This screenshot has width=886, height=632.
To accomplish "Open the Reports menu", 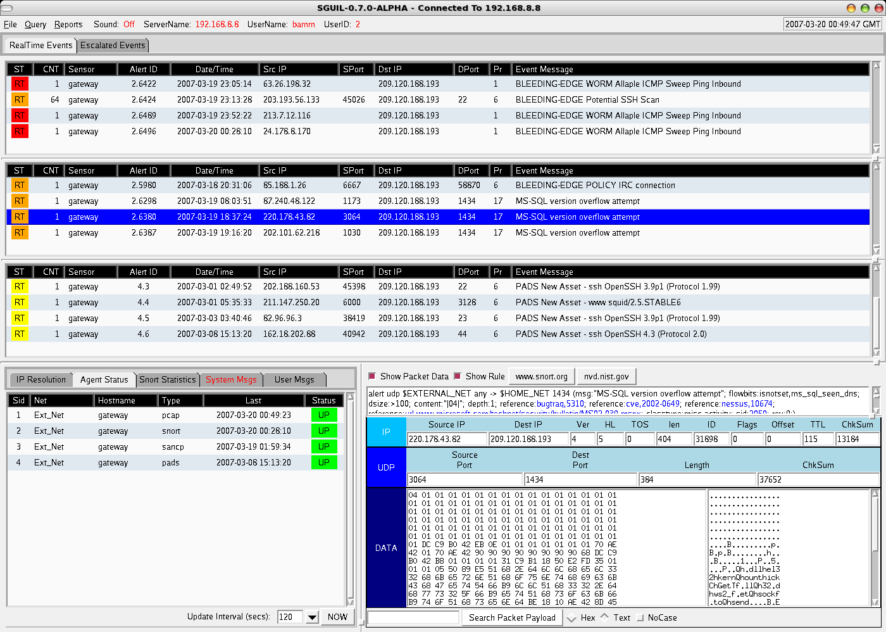I will click(68, 24).
